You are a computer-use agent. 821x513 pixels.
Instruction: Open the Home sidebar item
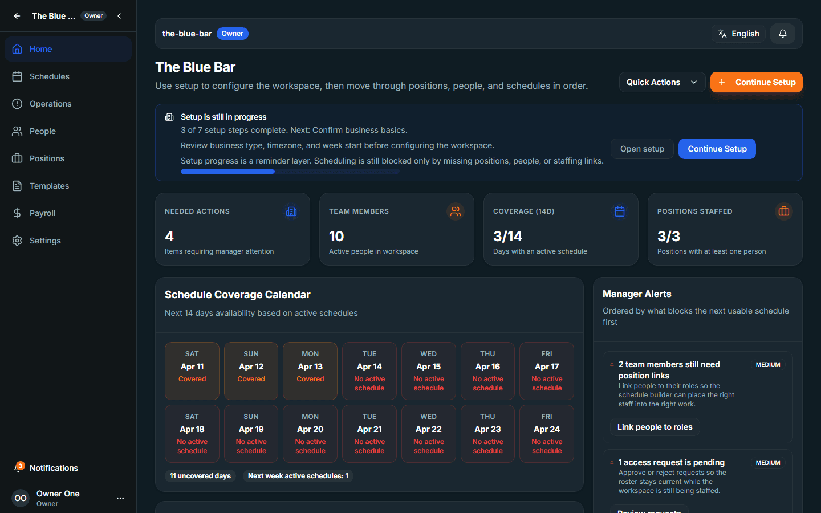tap(68, 49)
